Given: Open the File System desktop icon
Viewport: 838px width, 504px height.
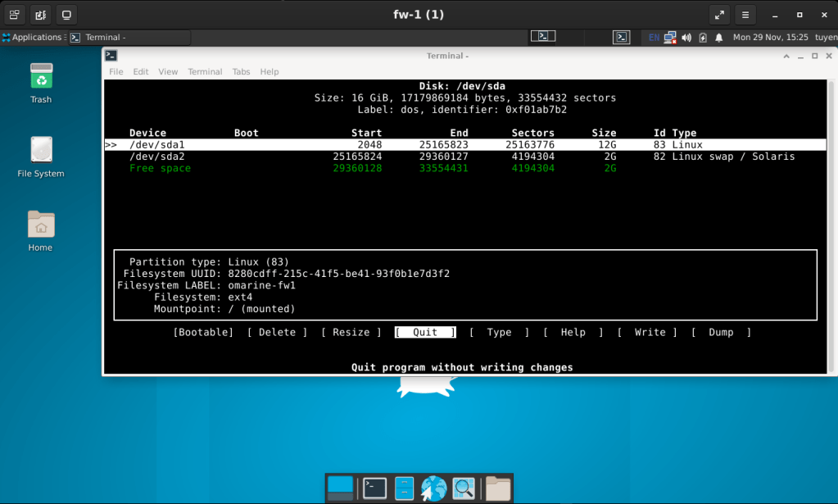Looking at the screenshot, I should click(x=41, y=152).
